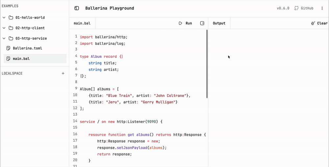The height and width of the screenshot is (167, 329).
Task: Click the editor vertical scrollbar
Action: point(207,64)
